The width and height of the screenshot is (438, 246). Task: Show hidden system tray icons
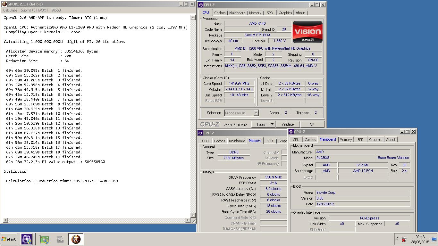[398, 239]
